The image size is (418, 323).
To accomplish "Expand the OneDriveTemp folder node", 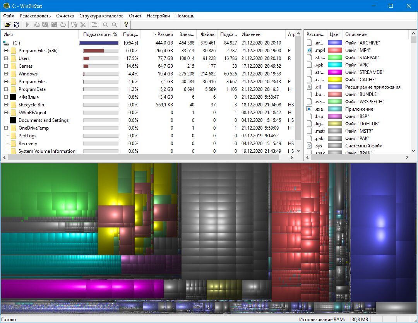I will [6, 128].
